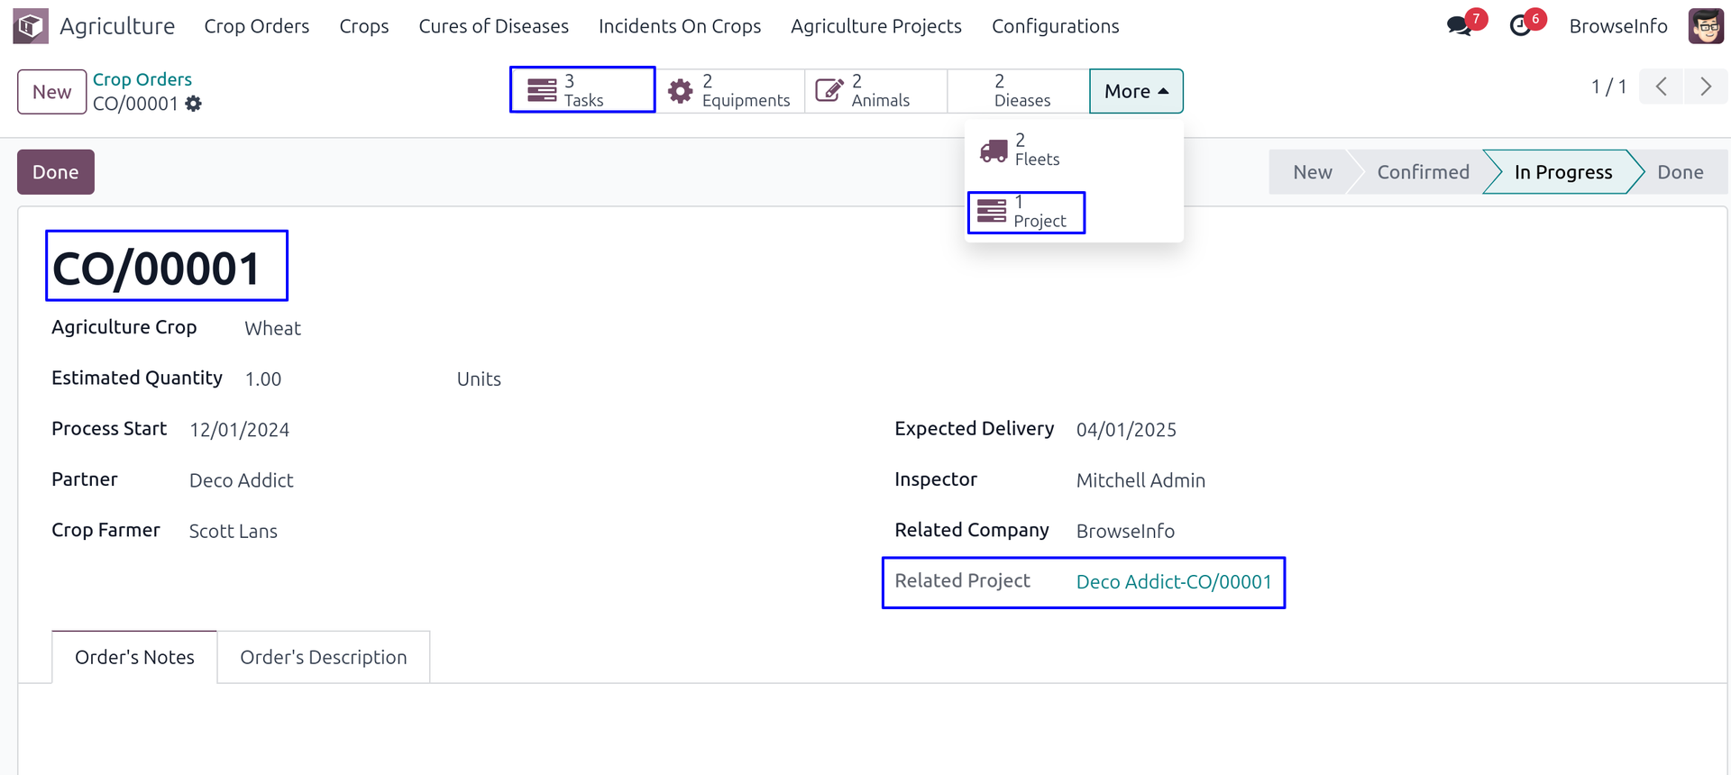Open the Deco Addict-CO/00001 project link
Viewport: 1731px width, 775px height.
(x=1174, y=582)
